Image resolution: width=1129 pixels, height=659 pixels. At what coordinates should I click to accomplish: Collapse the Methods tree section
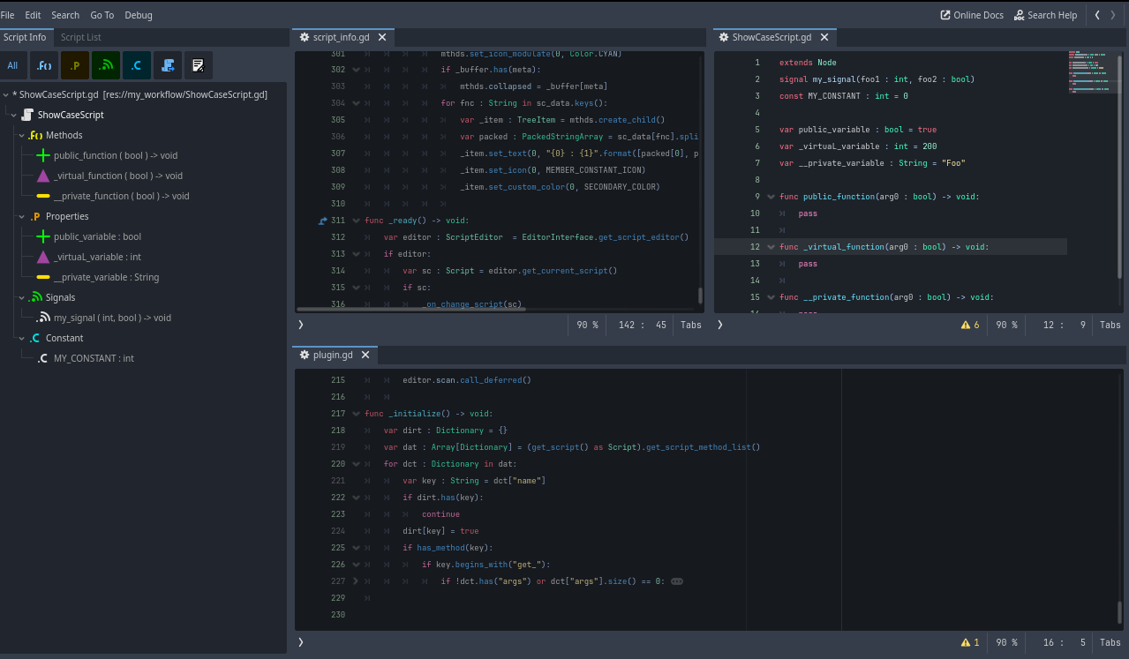coord(22,135)
